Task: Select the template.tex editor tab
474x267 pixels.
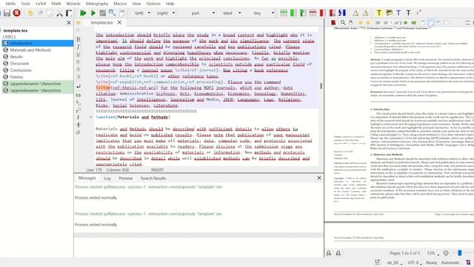Action: click(101, 23)
